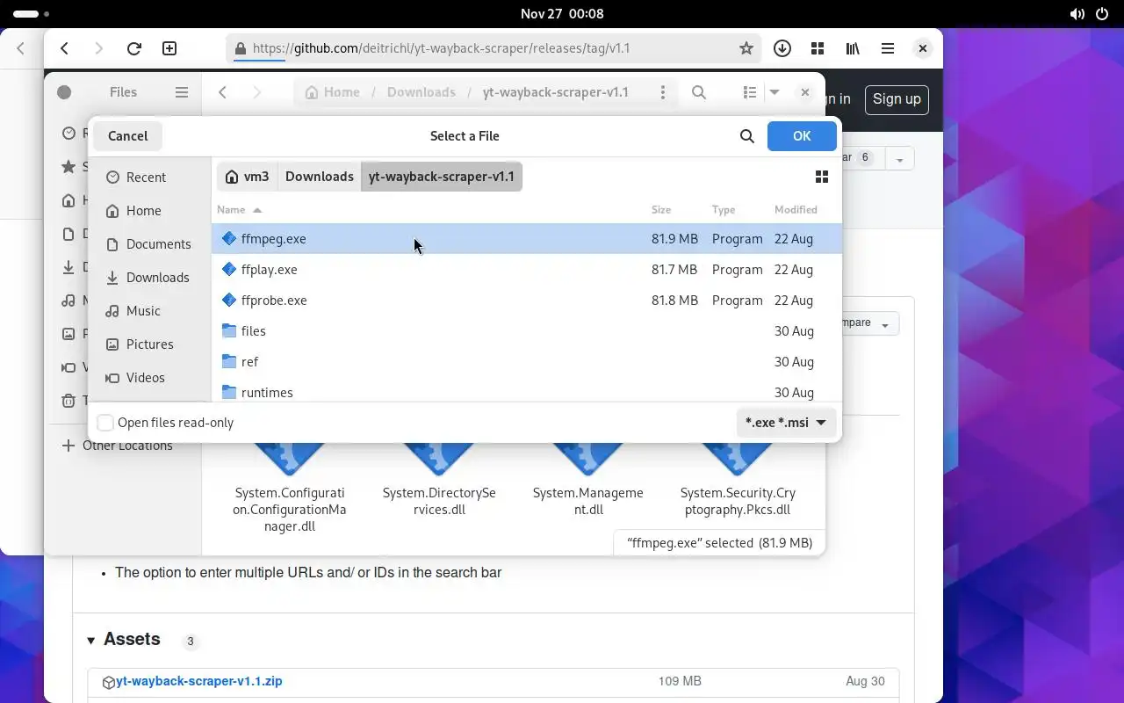Select ffmpeg.exe row in file list
The width and height of the screenshot is (1124, 703).
pos(527,239)
